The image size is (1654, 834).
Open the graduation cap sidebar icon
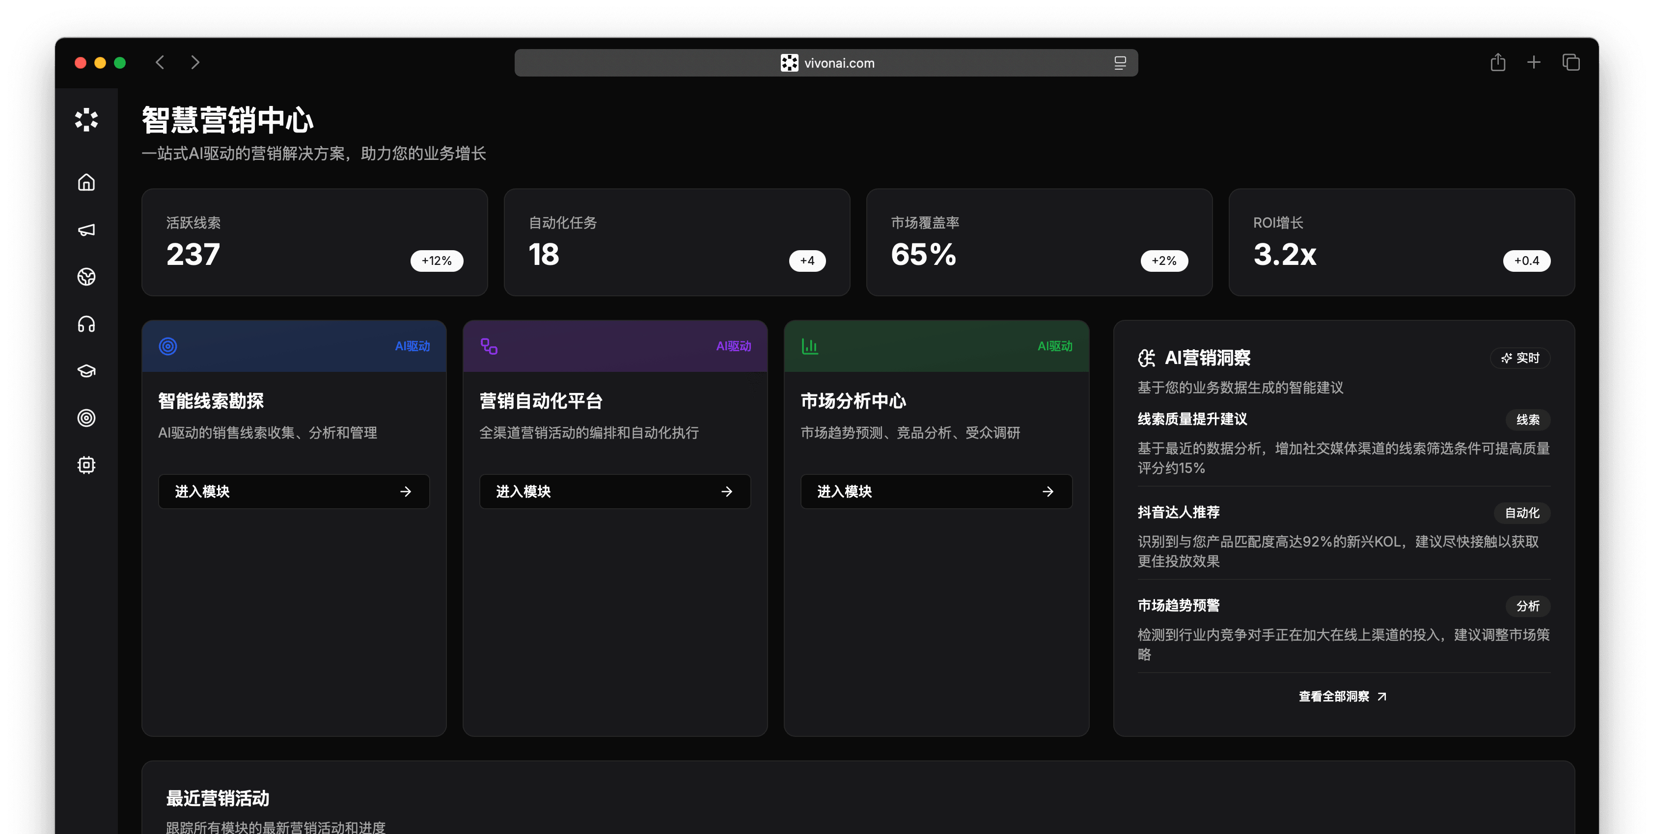coord(86,371)
